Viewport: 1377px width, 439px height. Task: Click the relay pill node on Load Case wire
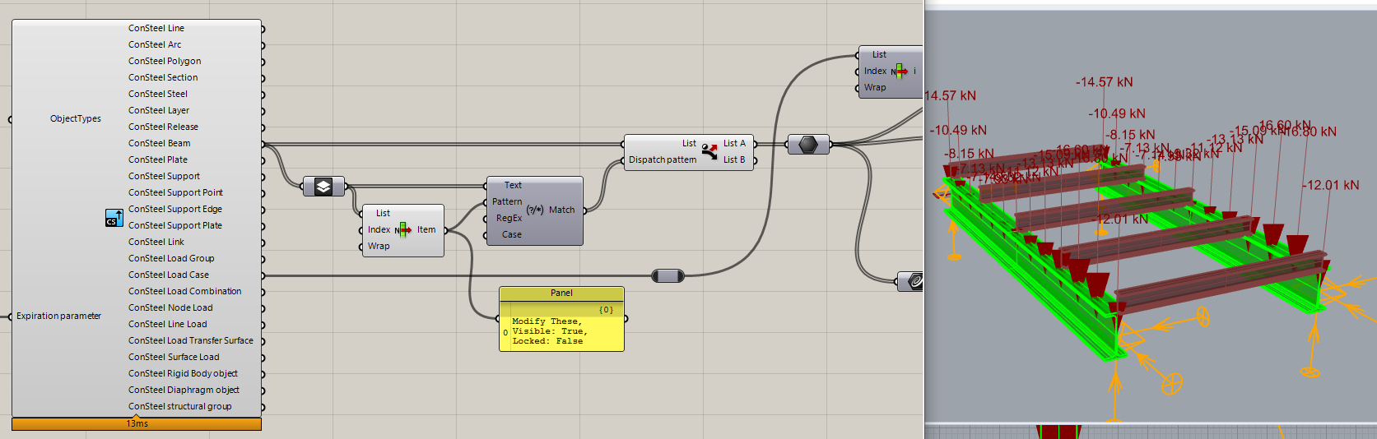pos(668,275)
